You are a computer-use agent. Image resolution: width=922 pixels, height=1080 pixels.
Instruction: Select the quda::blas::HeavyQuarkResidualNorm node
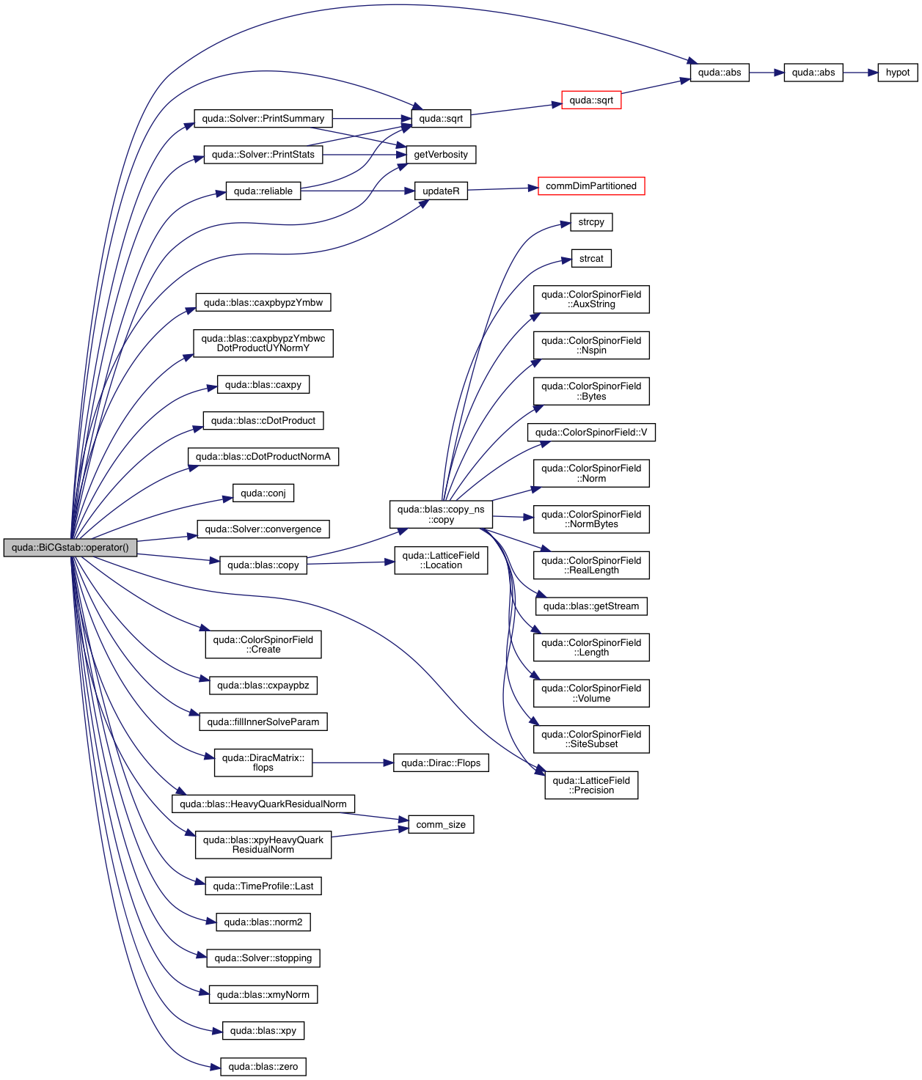[263, 804]
